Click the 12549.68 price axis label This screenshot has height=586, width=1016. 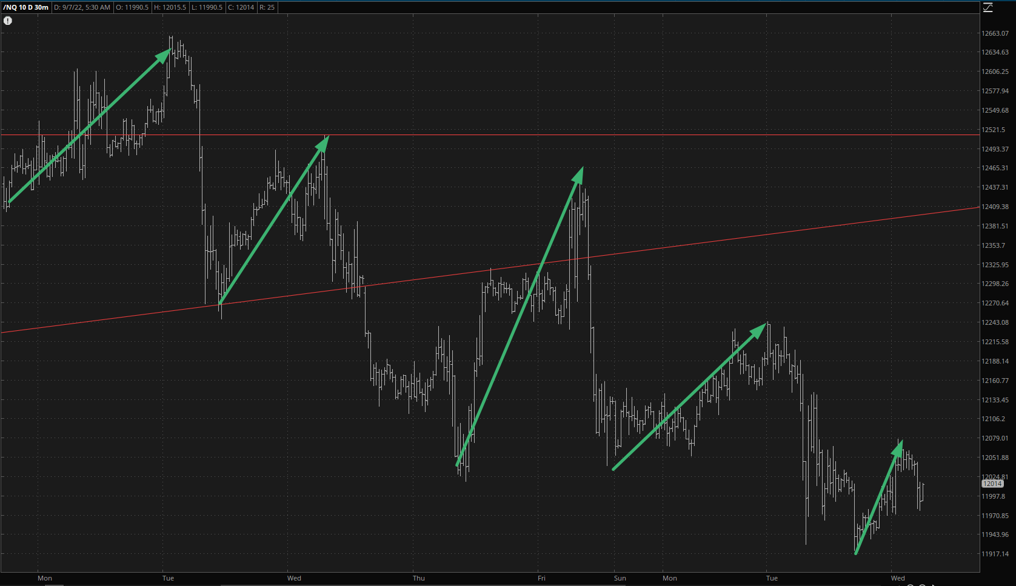click(995, 110)
